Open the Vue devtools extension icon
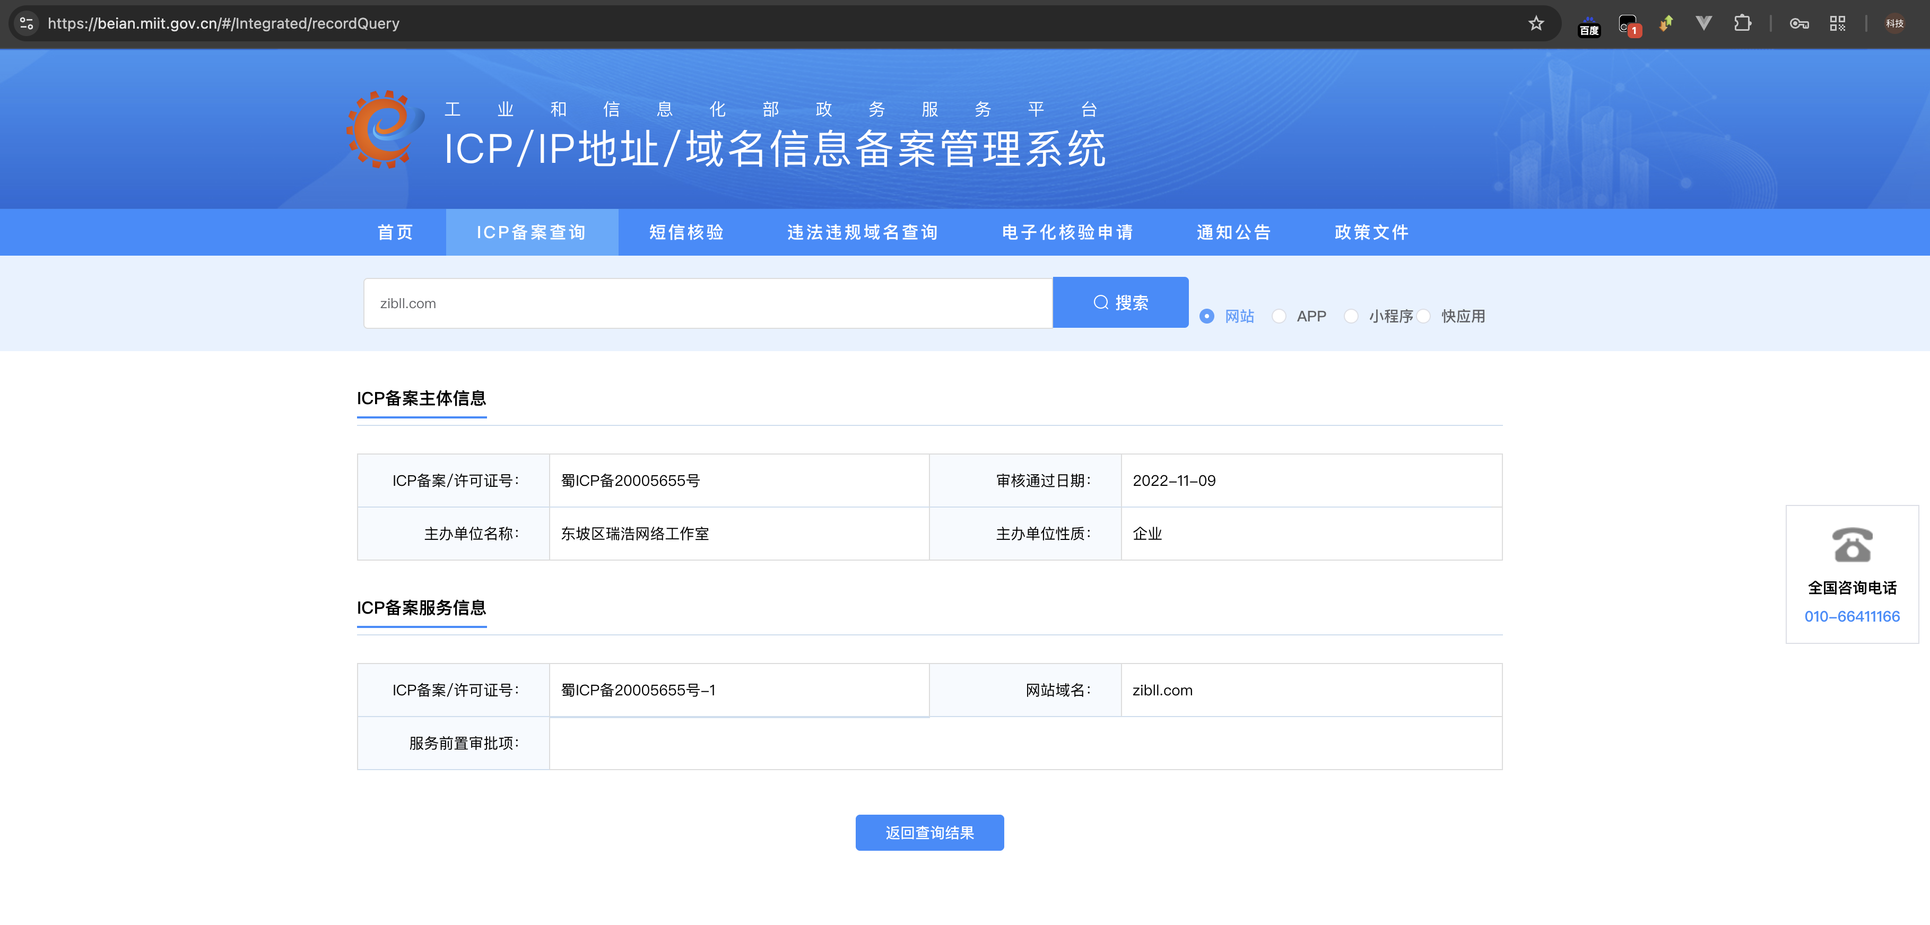1930x925 pixels. tap(1703, 23)
